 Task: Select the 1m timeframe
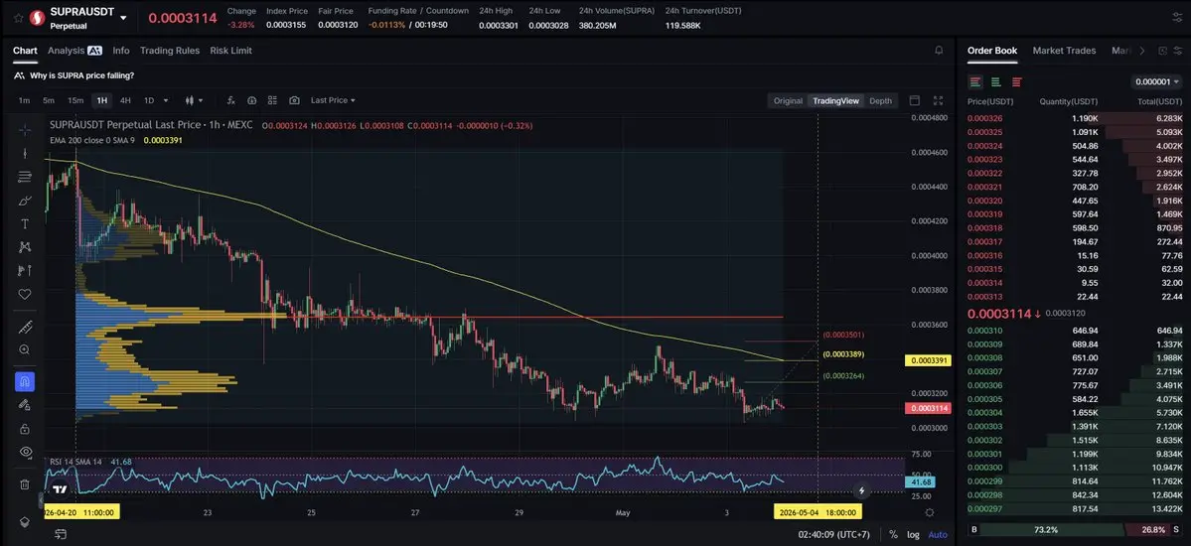point(24,100)
